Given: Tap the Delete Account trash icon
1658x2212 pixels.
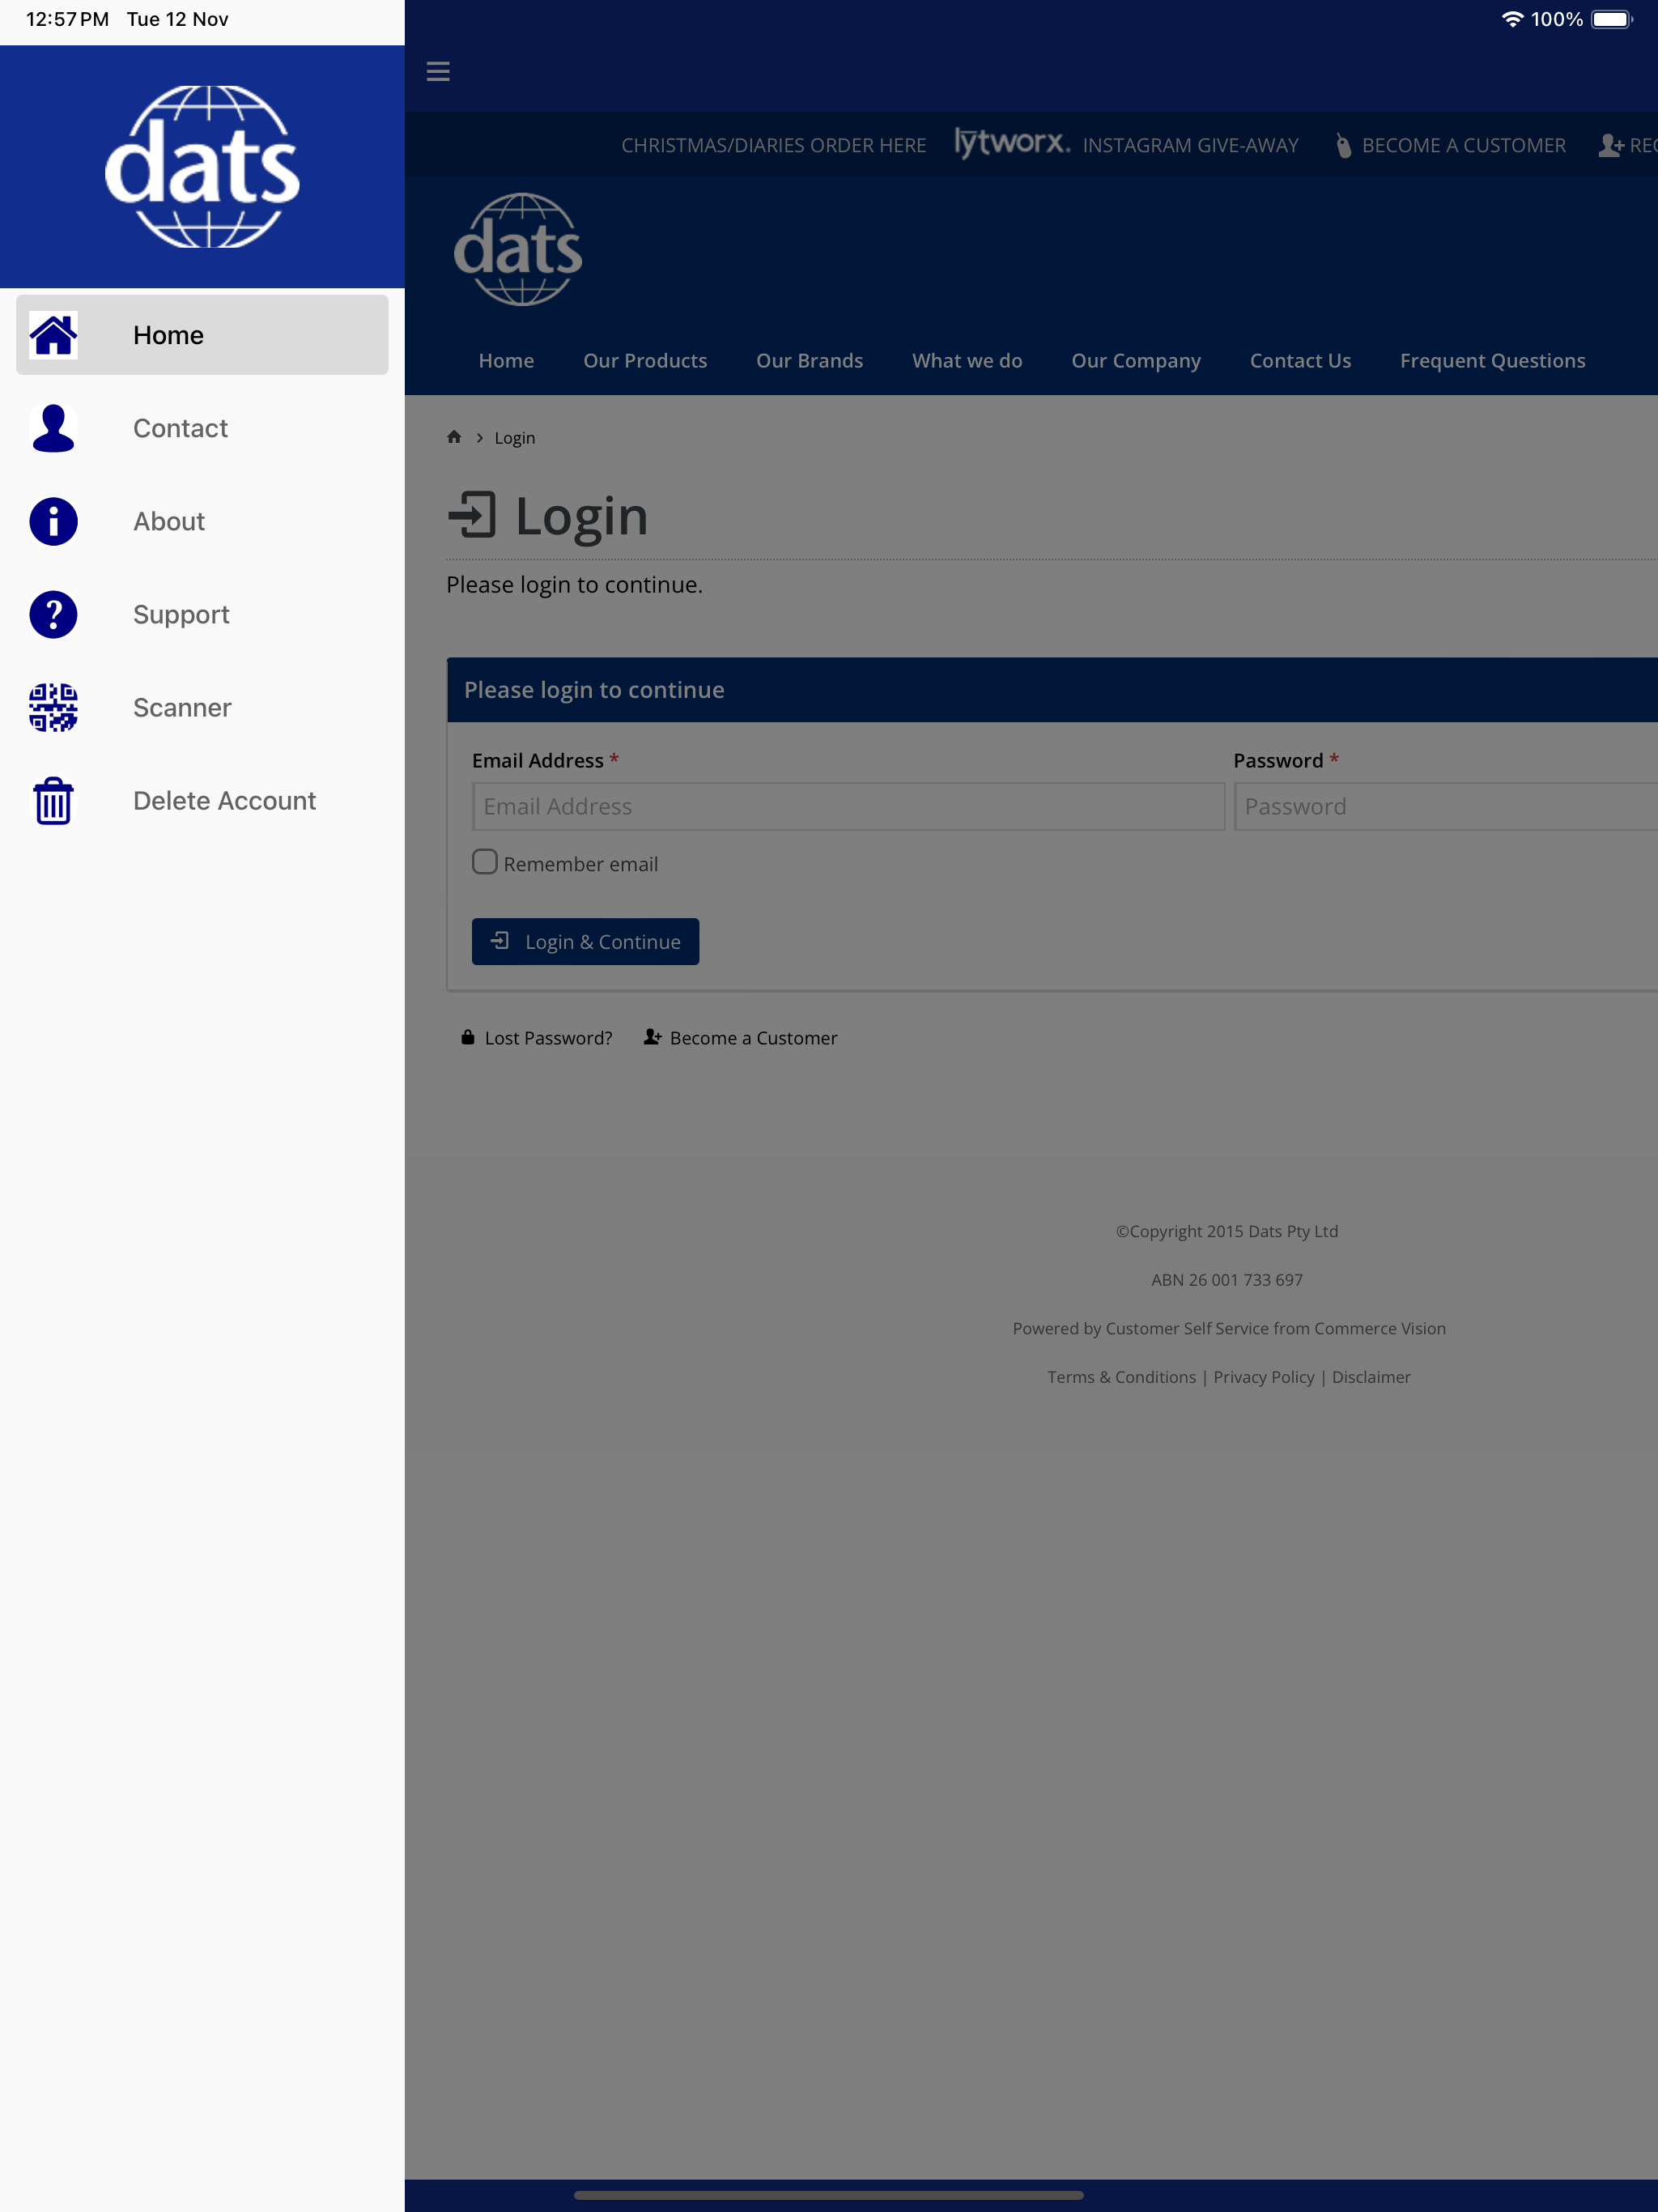Looking at the screenshot, I should (x=53, y=801).
